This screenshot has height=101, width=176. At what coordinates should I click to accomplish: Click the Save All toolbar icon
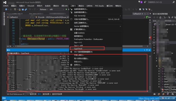click(26, 9)
